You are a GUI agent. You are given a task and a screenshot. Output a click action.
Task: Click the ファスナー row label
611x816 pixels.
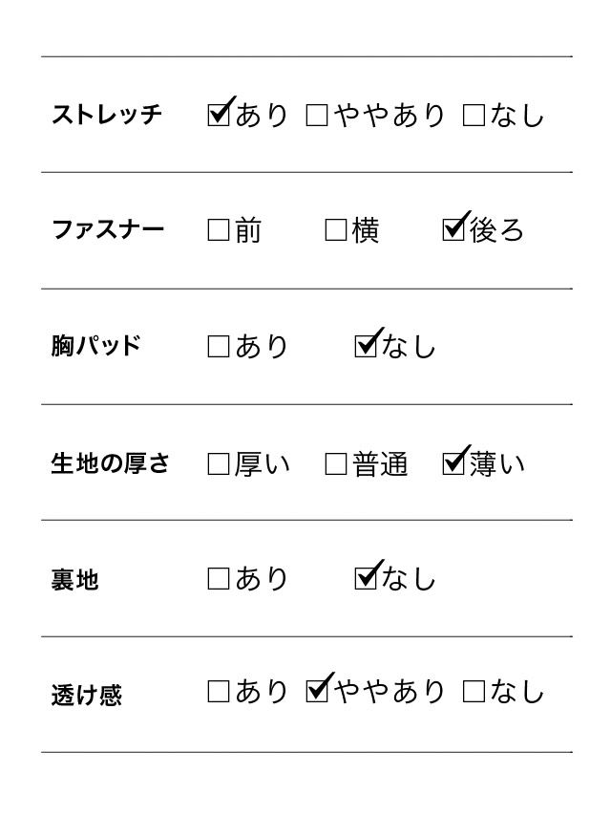point(108,231)
